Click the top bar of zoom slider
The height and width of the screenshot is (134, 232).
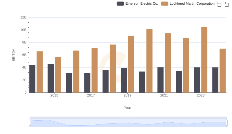coord(128,117)
